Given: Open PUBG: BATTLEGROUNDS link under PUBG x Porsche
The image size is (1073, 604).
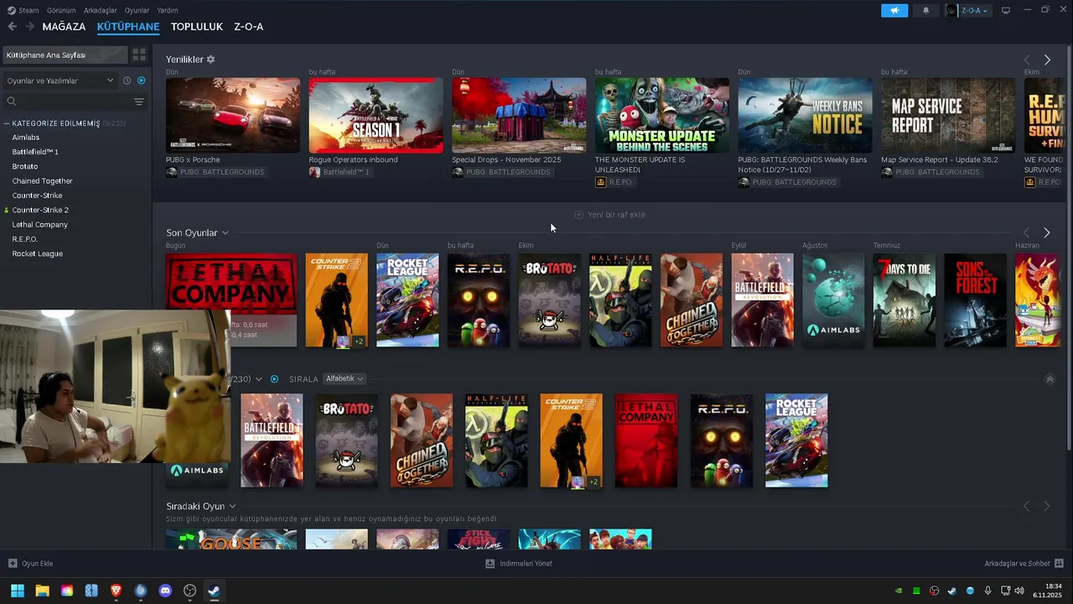Looking at the screenshot, I should point(222,172).
